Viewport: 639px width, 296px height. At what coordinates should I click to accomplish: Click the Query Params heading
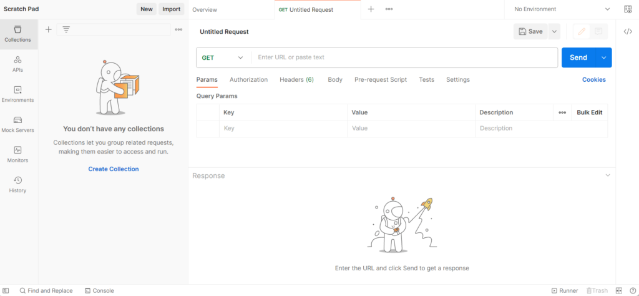(x=217, y=96)
